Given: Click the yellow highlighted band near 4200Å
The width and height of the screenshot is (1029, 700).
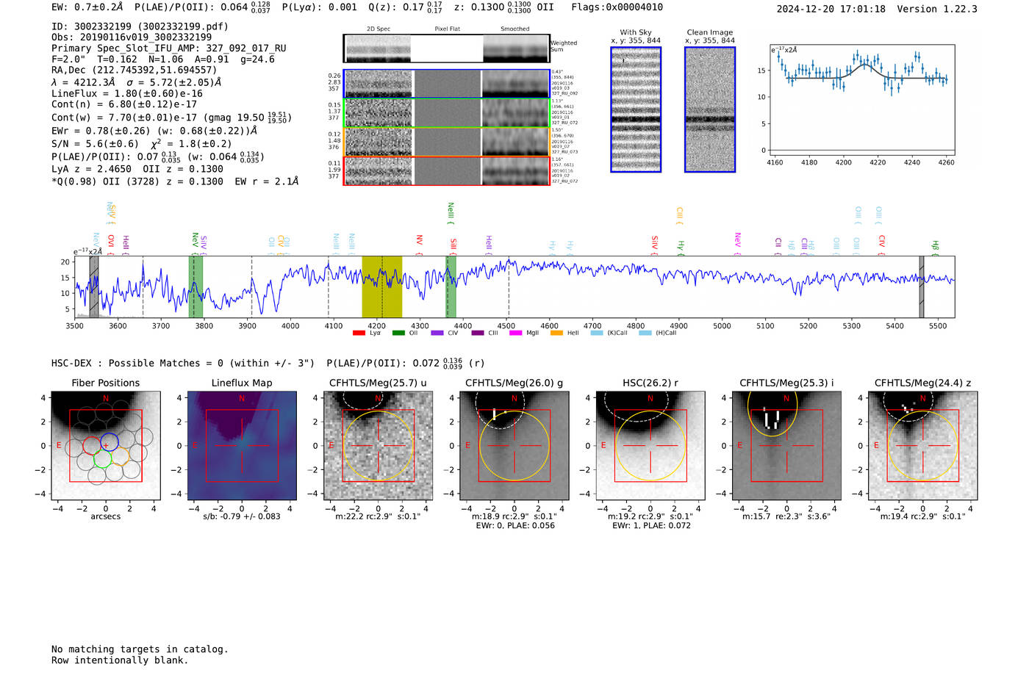Looking at the screenshot, I should [x=382, y=287].
